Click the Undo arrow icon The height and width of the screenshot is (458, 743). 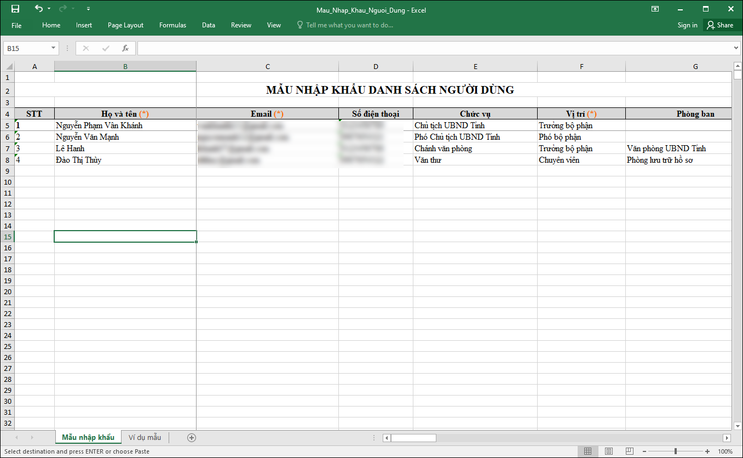pyautogui.click(x=38, y=9)
